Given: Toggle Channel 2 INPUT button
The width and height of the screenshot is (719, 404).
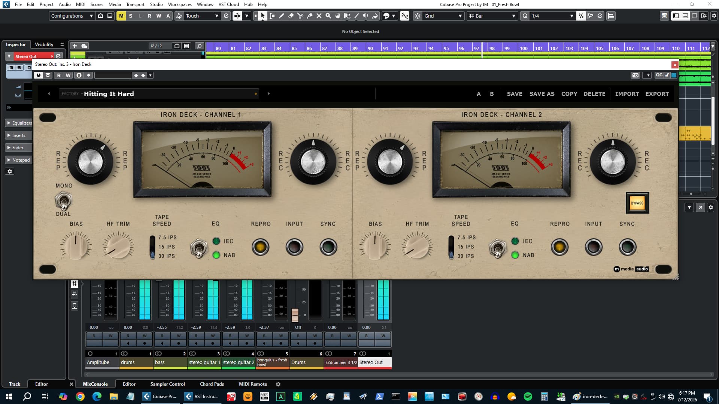Looking at the screenshot, I should 594,247.
